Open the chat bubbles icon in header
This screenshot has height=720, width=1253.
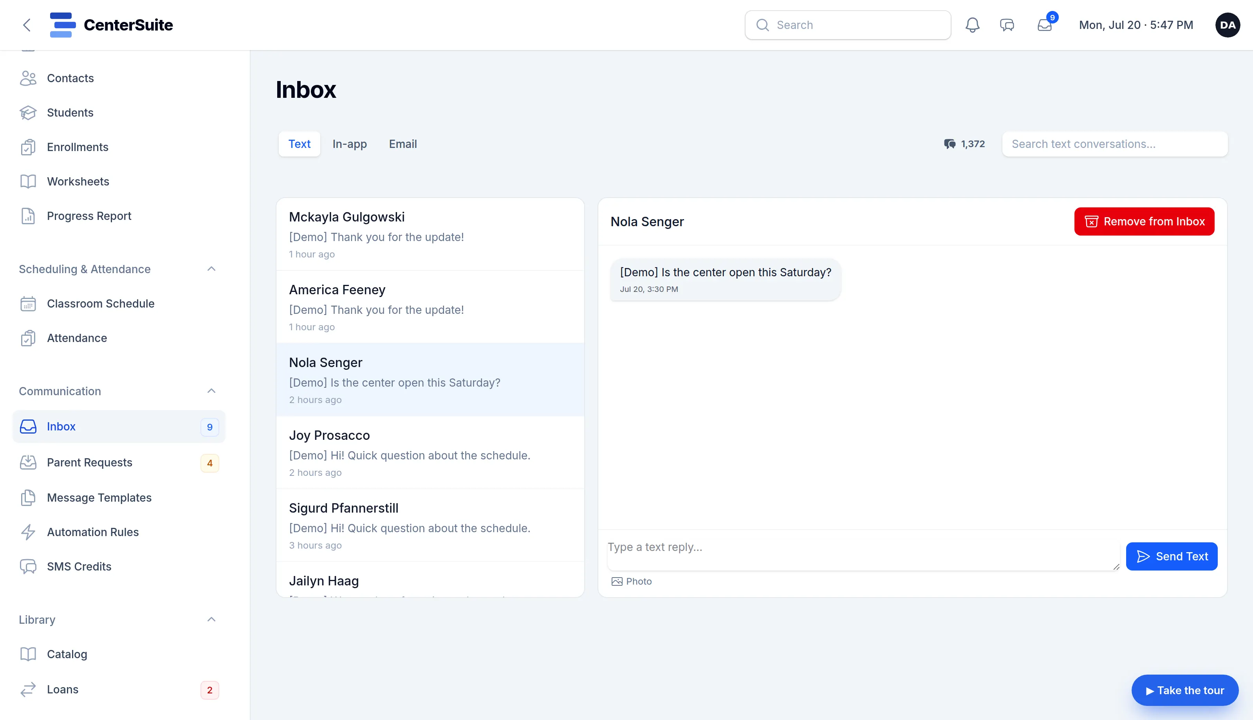[1007, 25]
